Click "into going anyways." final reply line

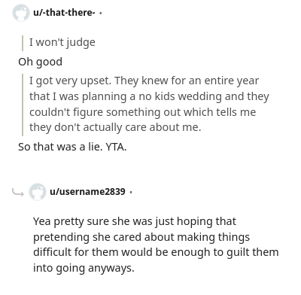(84, 268)
